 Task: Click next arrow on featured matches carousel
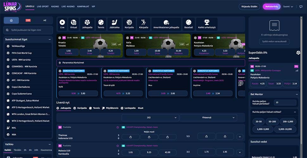click(241, 46)
